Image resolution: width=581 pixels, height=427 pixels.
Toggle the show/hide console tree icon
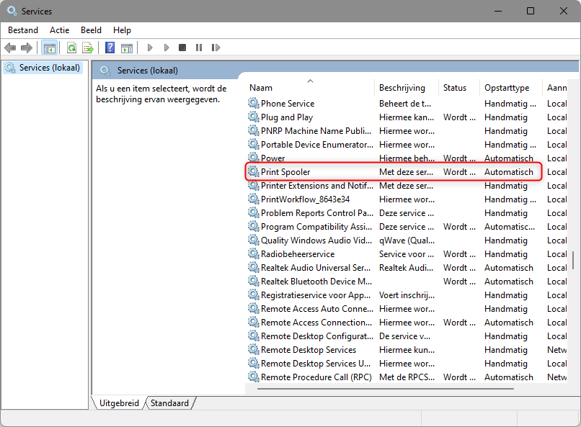click(x=49, y=48)
